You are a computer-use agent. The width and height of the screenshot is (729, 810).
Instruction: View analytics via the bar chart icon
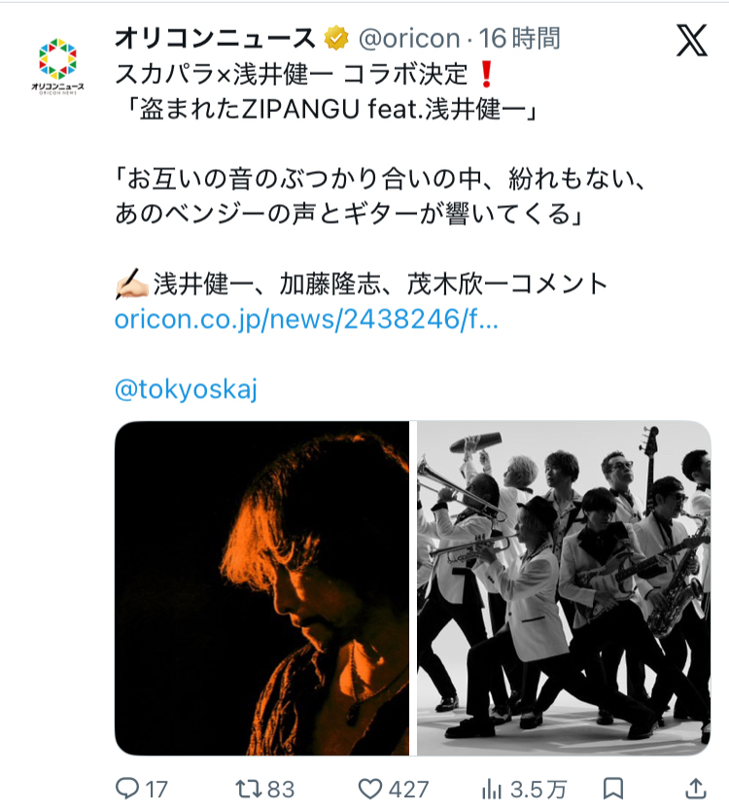(x=492, y=789)
